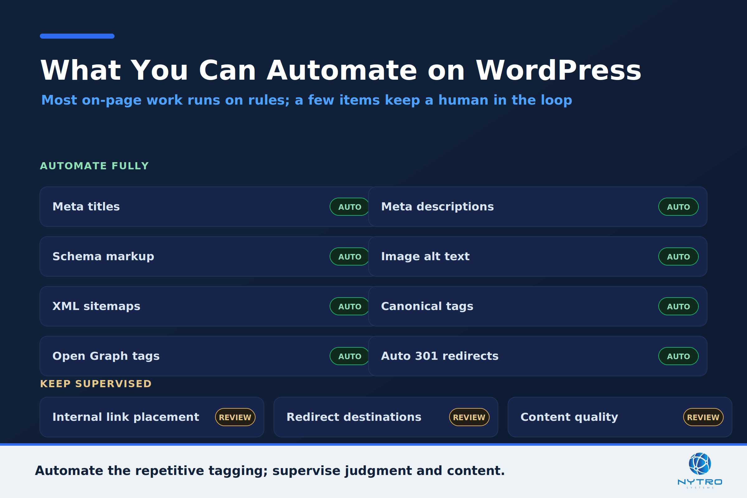Select the 'Schema markup' label
This screenshot has width=747, height=498.
pyautogui.click(x=103, y=256)
